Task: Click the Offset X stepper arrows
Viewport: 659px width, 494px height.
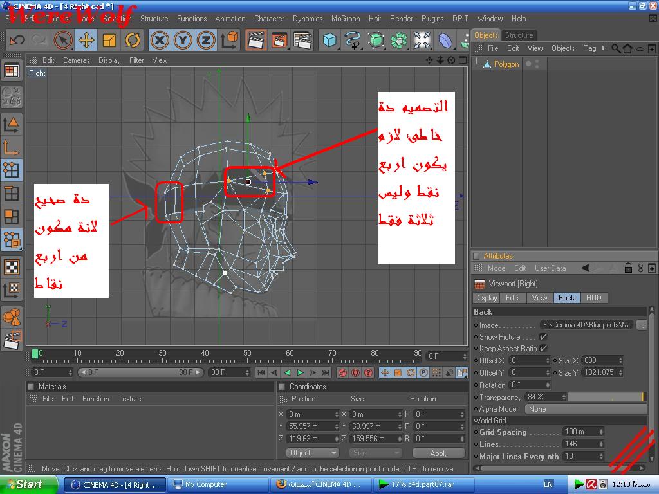Action: [548, 360]
